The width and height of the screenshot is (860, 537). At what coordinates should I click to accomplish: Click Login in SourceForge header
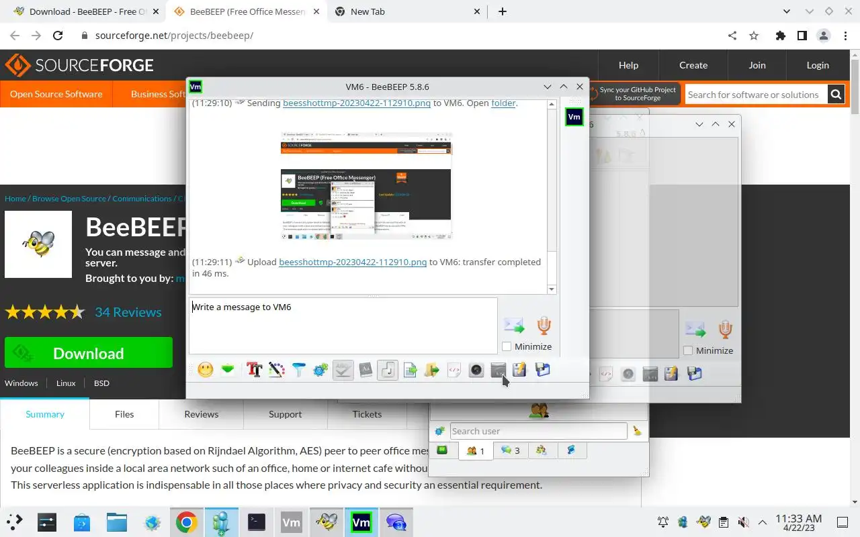pos(818,65)
